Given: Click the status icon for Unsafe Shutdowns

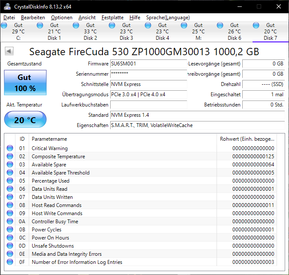Looking at the screenshot, I should (x=10, y=245).
